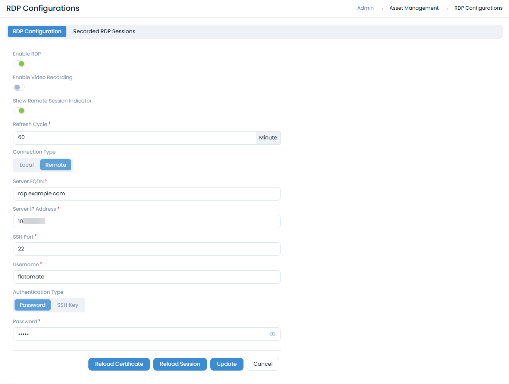Image resolution: width=509 pixels, height=384 pixels.
Task: Open the RDP Configuration tab
Action: 37,31
